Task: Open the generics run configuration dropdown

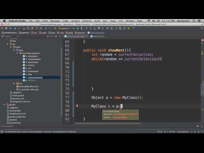Action: click(x=64, y=28)
